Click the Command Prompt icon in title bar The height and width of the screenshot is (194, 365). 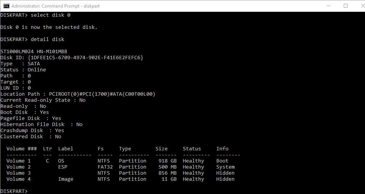click(6, 6)
